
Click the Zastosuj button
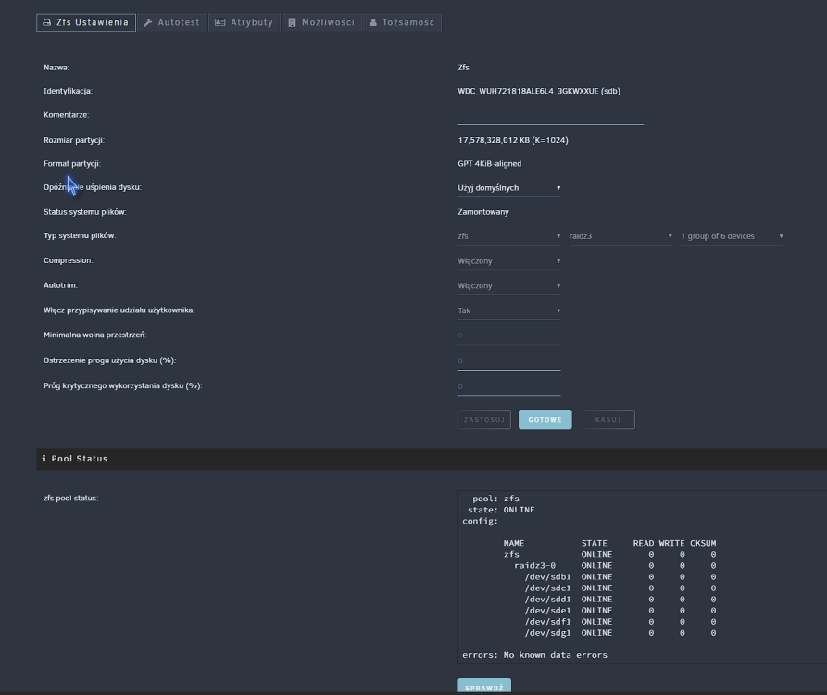[x=484, y=420]
